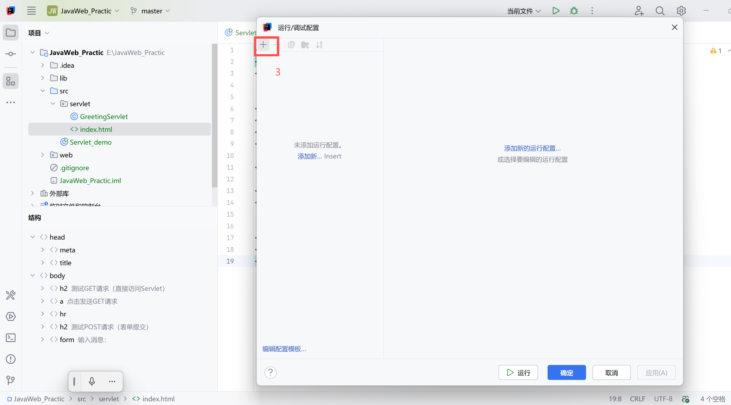The height and width of the screenshot is (405, 731).
Task: Open the main hamburger menu
Action: [x=31, y=11]
